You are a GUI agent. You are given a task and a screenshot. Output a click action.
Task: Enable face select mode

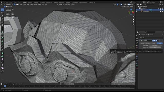tap(18, 4)
